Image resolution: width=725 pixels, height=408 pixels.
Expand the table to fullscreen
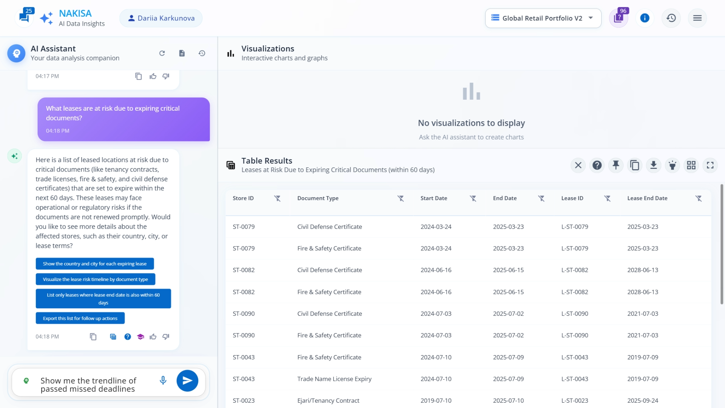710,165
